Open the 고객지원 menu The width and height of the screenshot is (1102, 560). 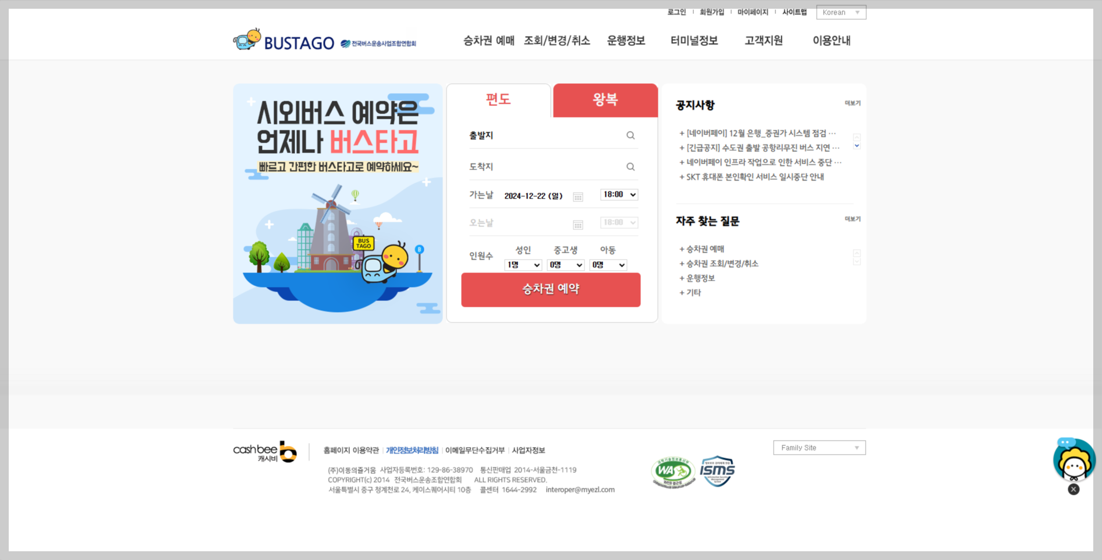763,40
